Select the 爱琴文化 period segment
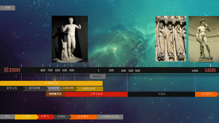The image size is (219, 123). 12,88
